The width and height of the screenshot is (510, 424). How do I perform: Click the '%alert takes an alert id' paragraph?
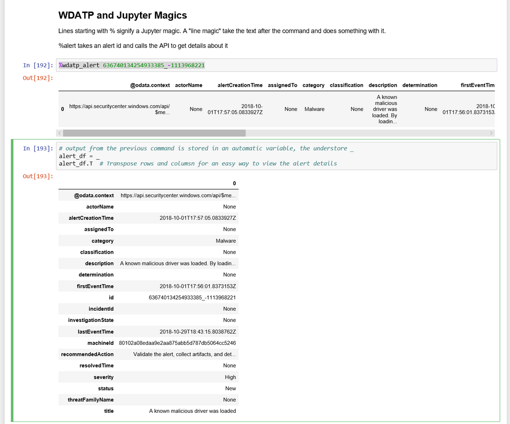(143, 46)
